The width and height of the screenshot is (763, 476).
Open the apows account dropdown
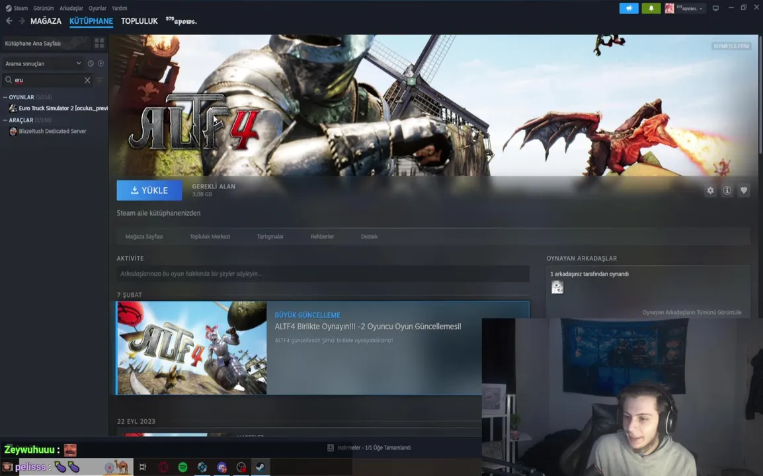coord(685,9)
